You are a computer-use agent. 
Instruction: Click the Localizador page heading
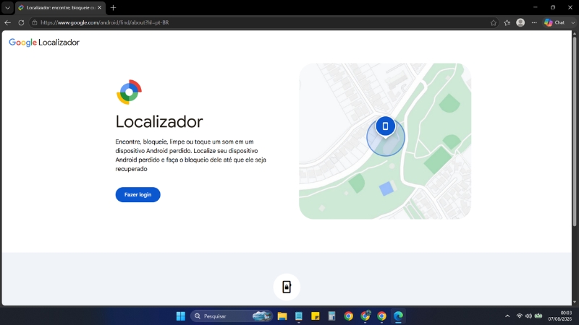(x=159, y=121)
